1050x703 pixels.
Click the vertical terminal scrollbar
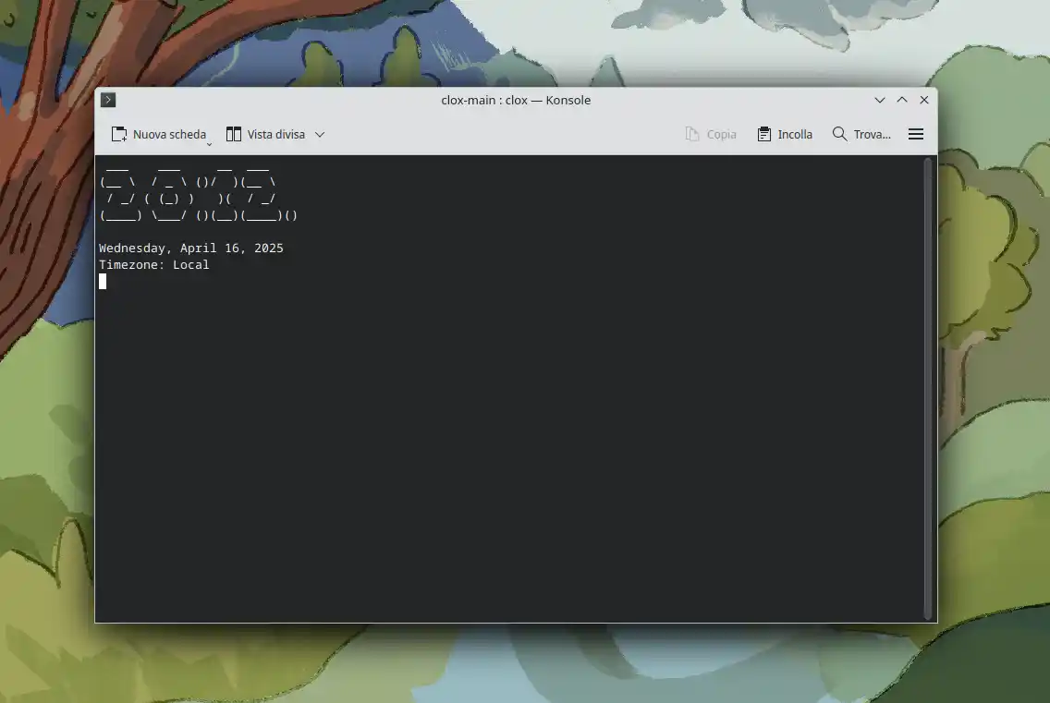tap(928, 388)
